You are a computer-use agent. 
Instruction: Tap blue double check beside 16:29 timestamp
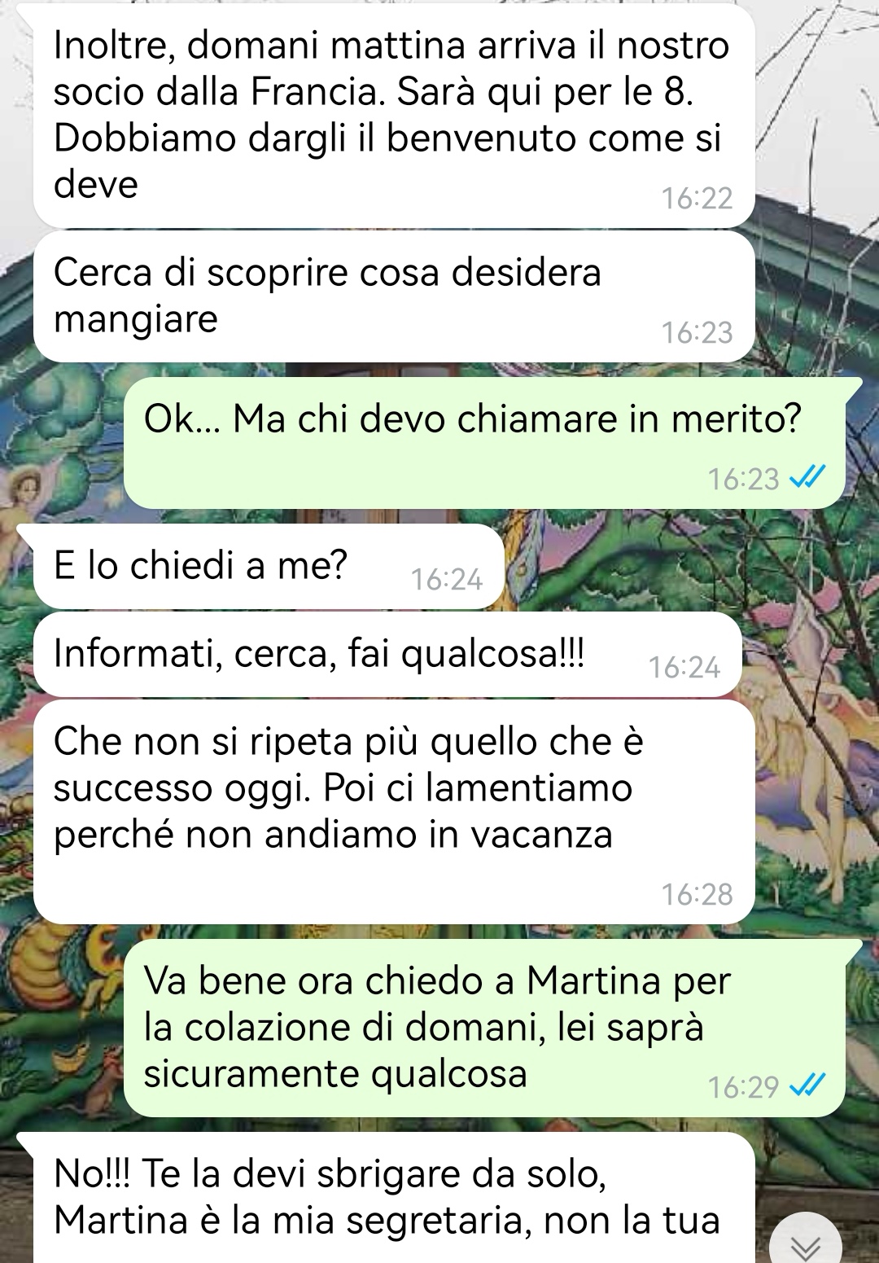[808, 1085]
